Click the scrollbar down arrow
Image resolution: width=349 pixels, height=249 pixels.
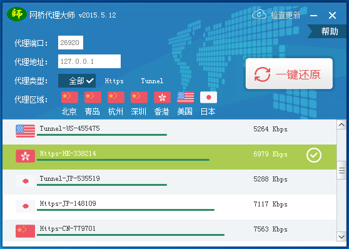coord(341,236)
